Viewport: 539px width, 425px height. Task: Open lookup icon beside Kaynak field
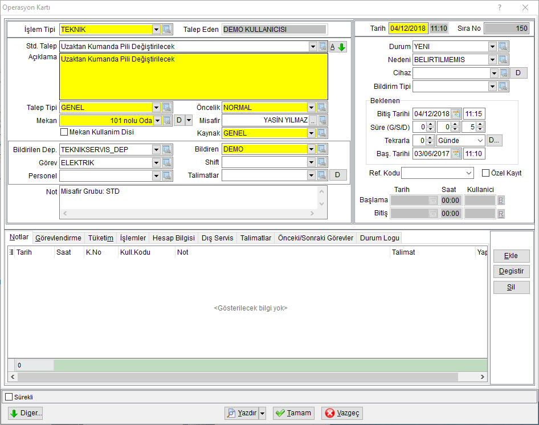(322, 133)
